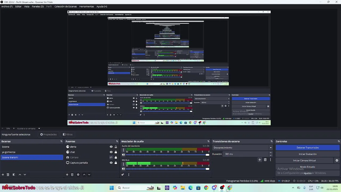Show hidden system tray icons chevron
The height and width of the screenshot is (192, 341).
point(293,188)
